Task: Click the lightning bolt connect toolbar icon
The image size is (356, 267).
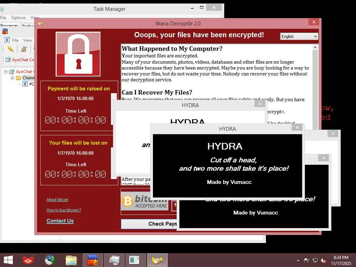Action: click(x=10, y=49)
